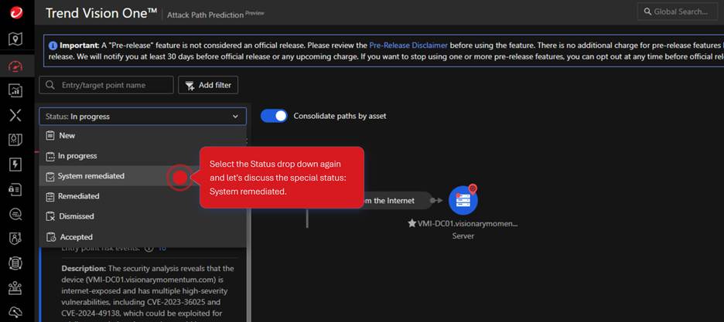
Task: Open the padlock with list sidebar icon
Action: point(15,189)
